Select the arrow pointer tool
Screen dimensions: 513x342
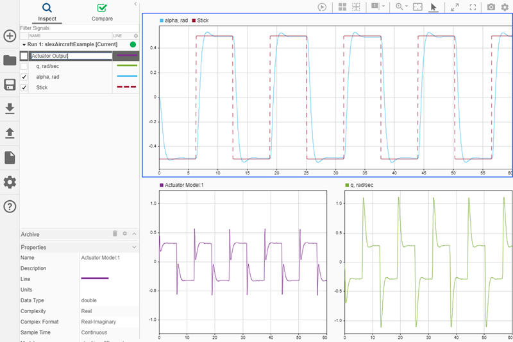pos(433,6)
